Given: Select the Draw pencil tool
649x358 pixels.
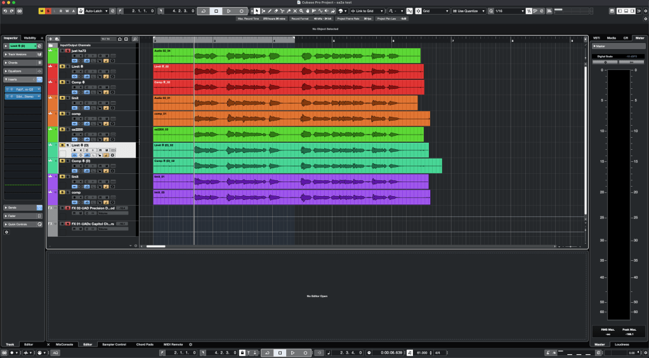Looking at the screenshot, I should click(x=270, y=11).
